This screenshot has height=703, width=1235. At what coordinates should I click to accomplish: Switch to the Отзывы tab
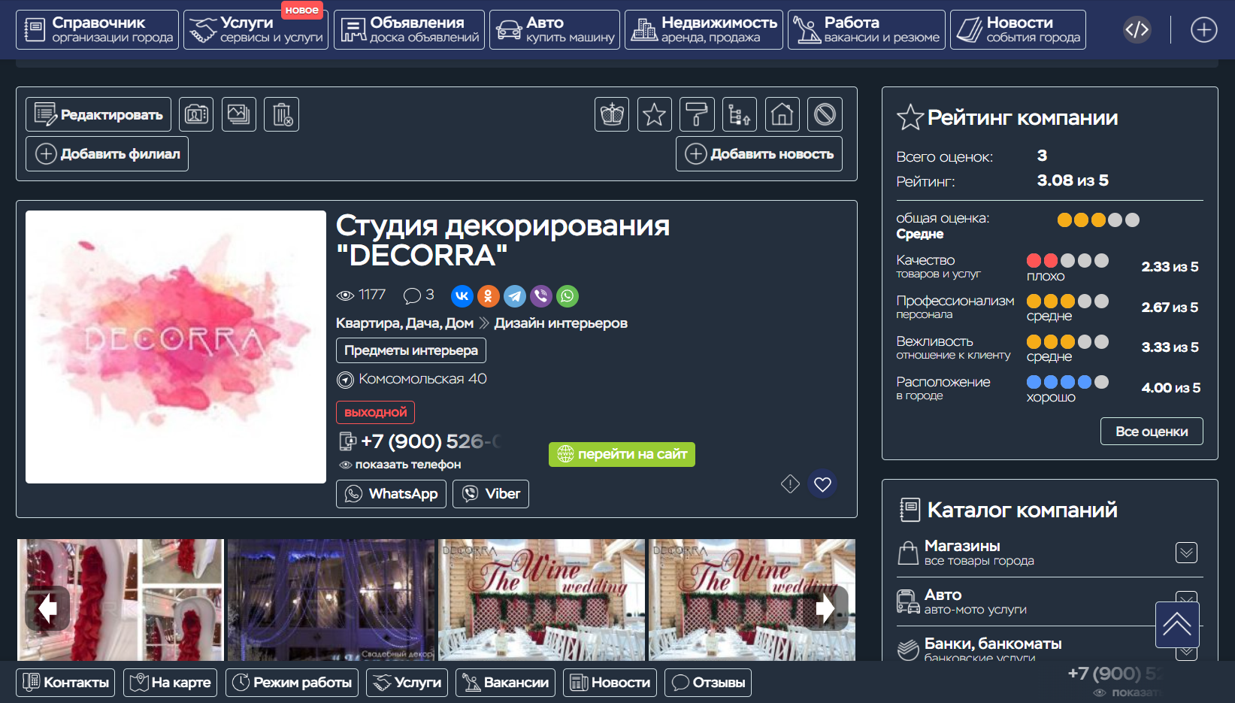point(708,683)
